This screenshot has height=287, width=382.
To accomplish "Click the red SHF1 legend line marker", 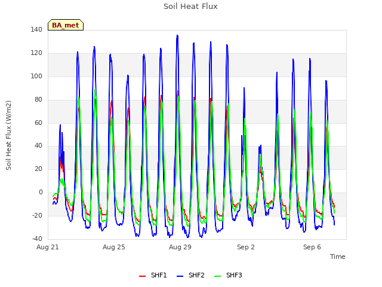I will 142,276.
